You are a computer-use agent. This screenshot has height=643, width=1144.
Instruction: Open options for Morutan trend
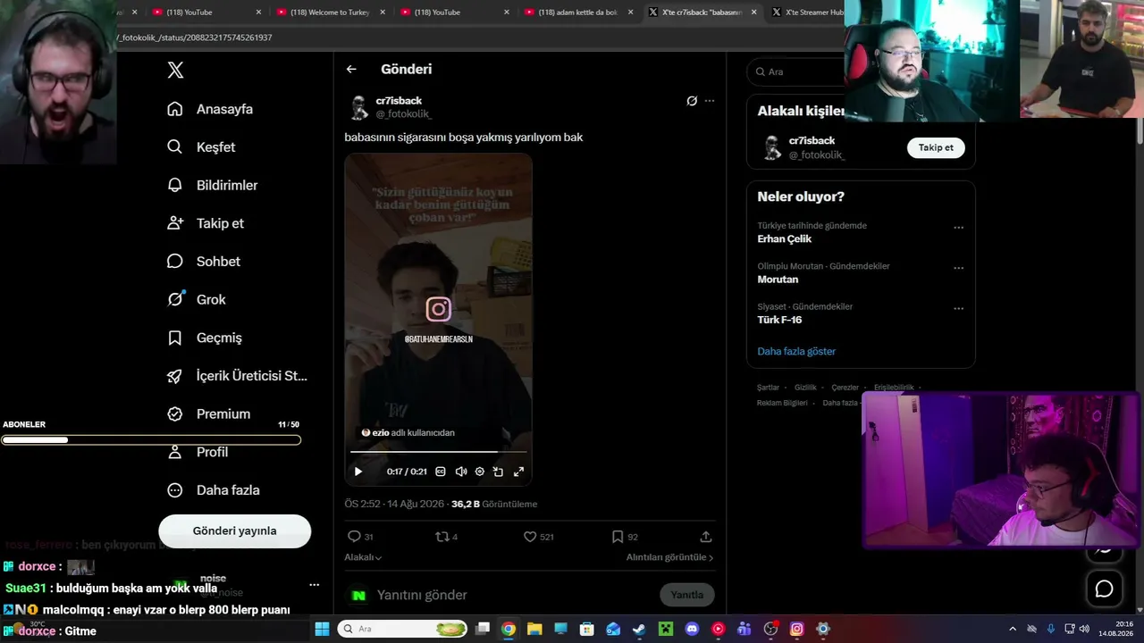click(958, 268)
